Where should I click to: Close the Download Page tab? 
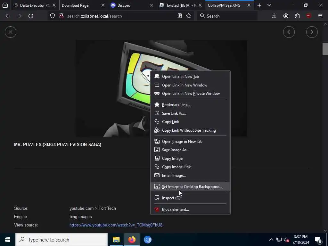pyautogui.click(x=103, y=5)
